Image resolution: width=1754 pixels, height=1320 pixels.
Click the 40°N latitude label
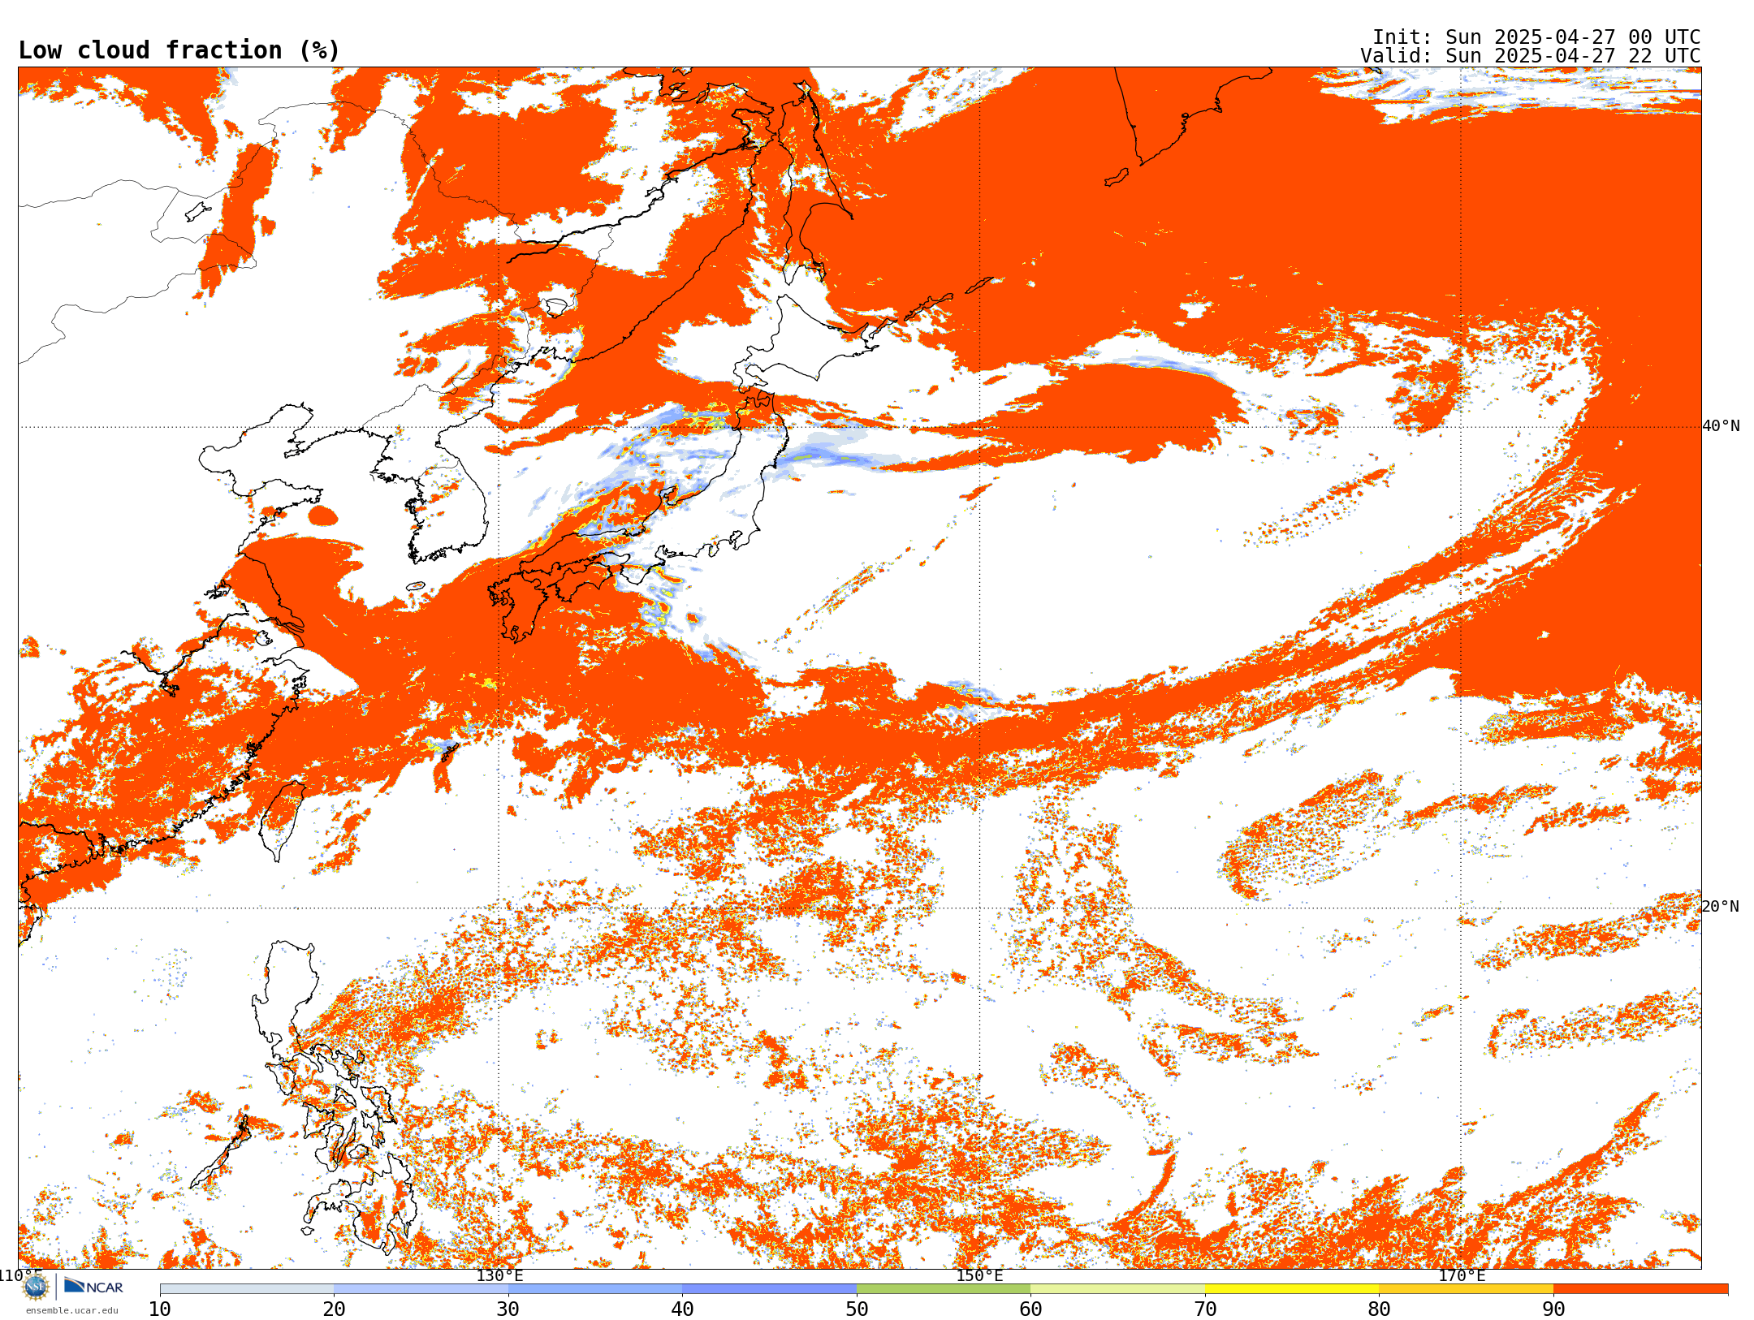1721,426
